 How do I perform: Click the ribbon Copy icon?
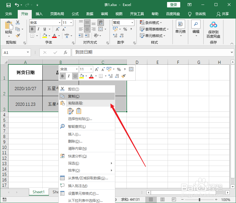(x=18, y=29)
